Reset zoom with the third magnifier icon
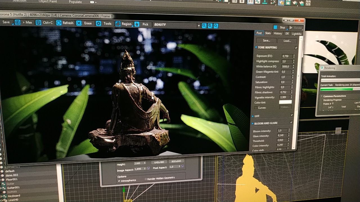The width and height of the screenshot is (360, 202). tap(216, 26)
